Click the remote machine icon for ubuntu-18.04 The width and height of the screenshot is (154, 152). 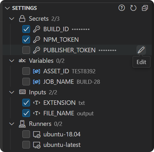[37, 134]
